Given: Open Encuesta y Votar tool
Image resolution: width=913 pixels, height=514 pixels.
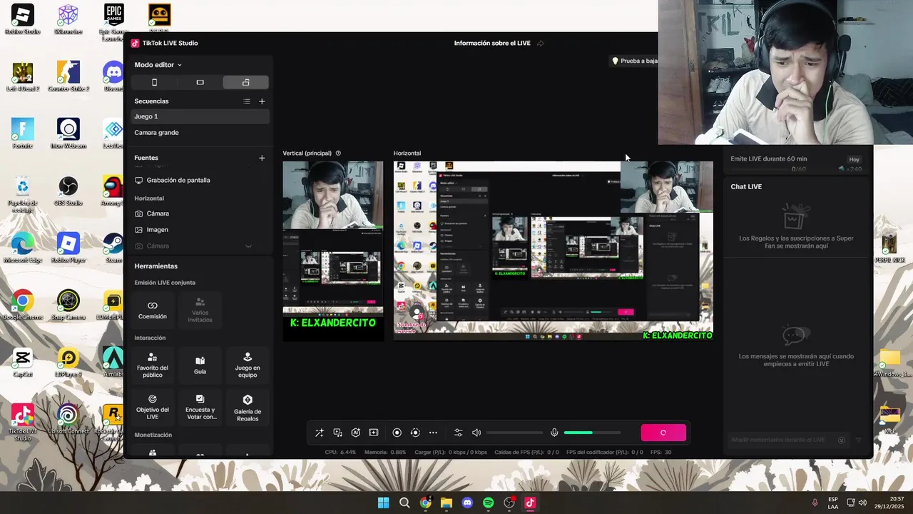Looking at the screenshot, I should point(200,407).
